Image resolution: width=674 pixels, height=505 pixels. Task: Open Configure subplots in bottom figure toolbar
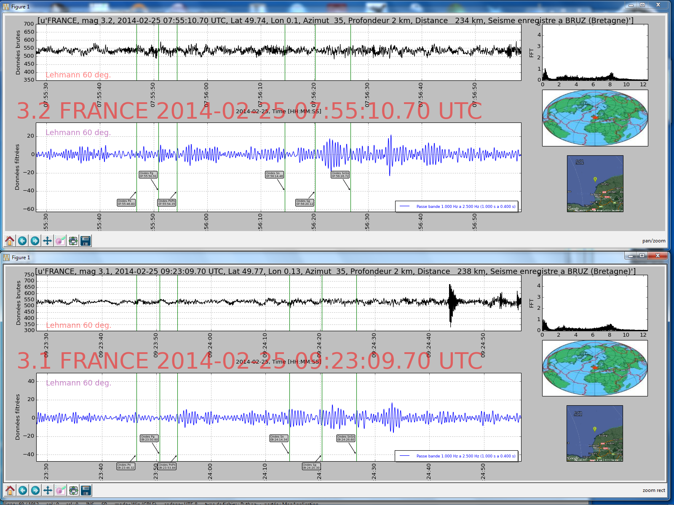click(x=73, y=490)
